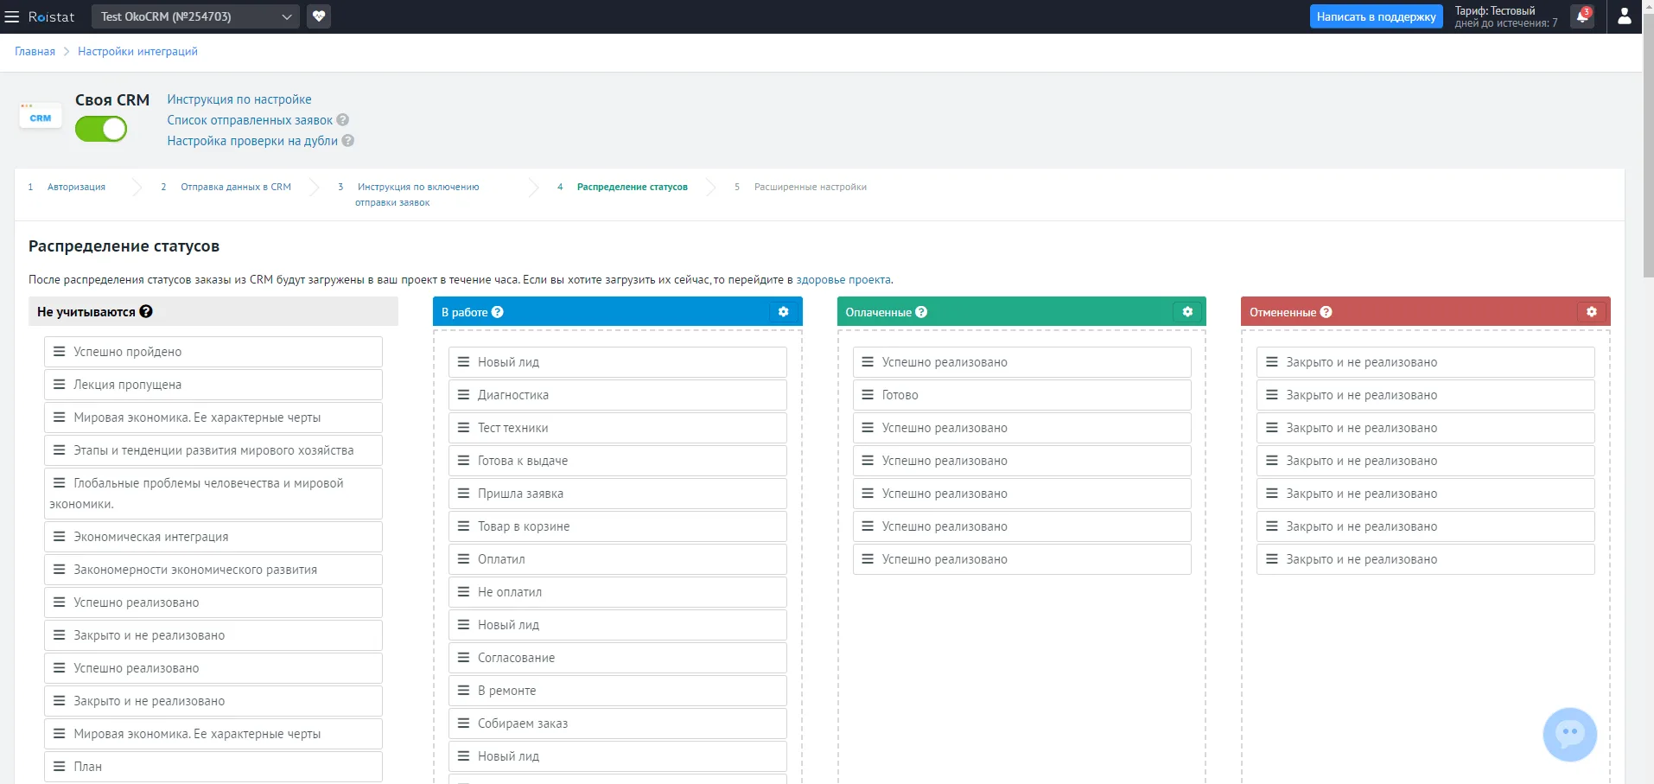Click the heart health icon in header

click(319, 16)
